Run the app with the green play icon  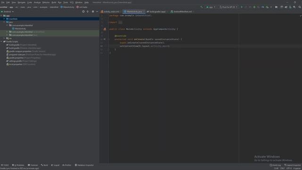click(x=242, y=7)
